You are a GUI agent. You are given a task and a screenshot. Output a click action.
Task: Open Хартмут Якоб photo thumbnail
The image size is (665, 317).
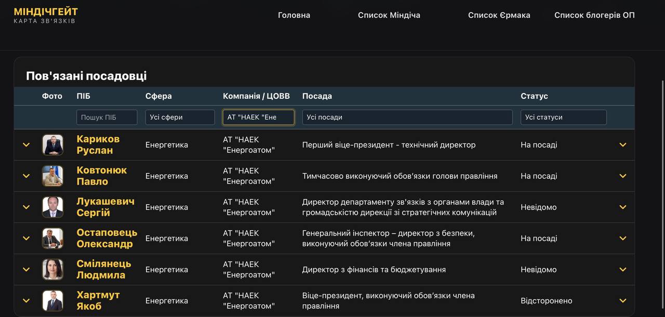(52, 301)
